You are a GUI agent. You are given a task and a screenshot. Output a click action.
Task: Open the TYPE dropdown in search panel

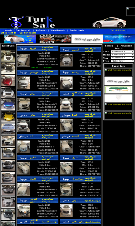[122, 52]
